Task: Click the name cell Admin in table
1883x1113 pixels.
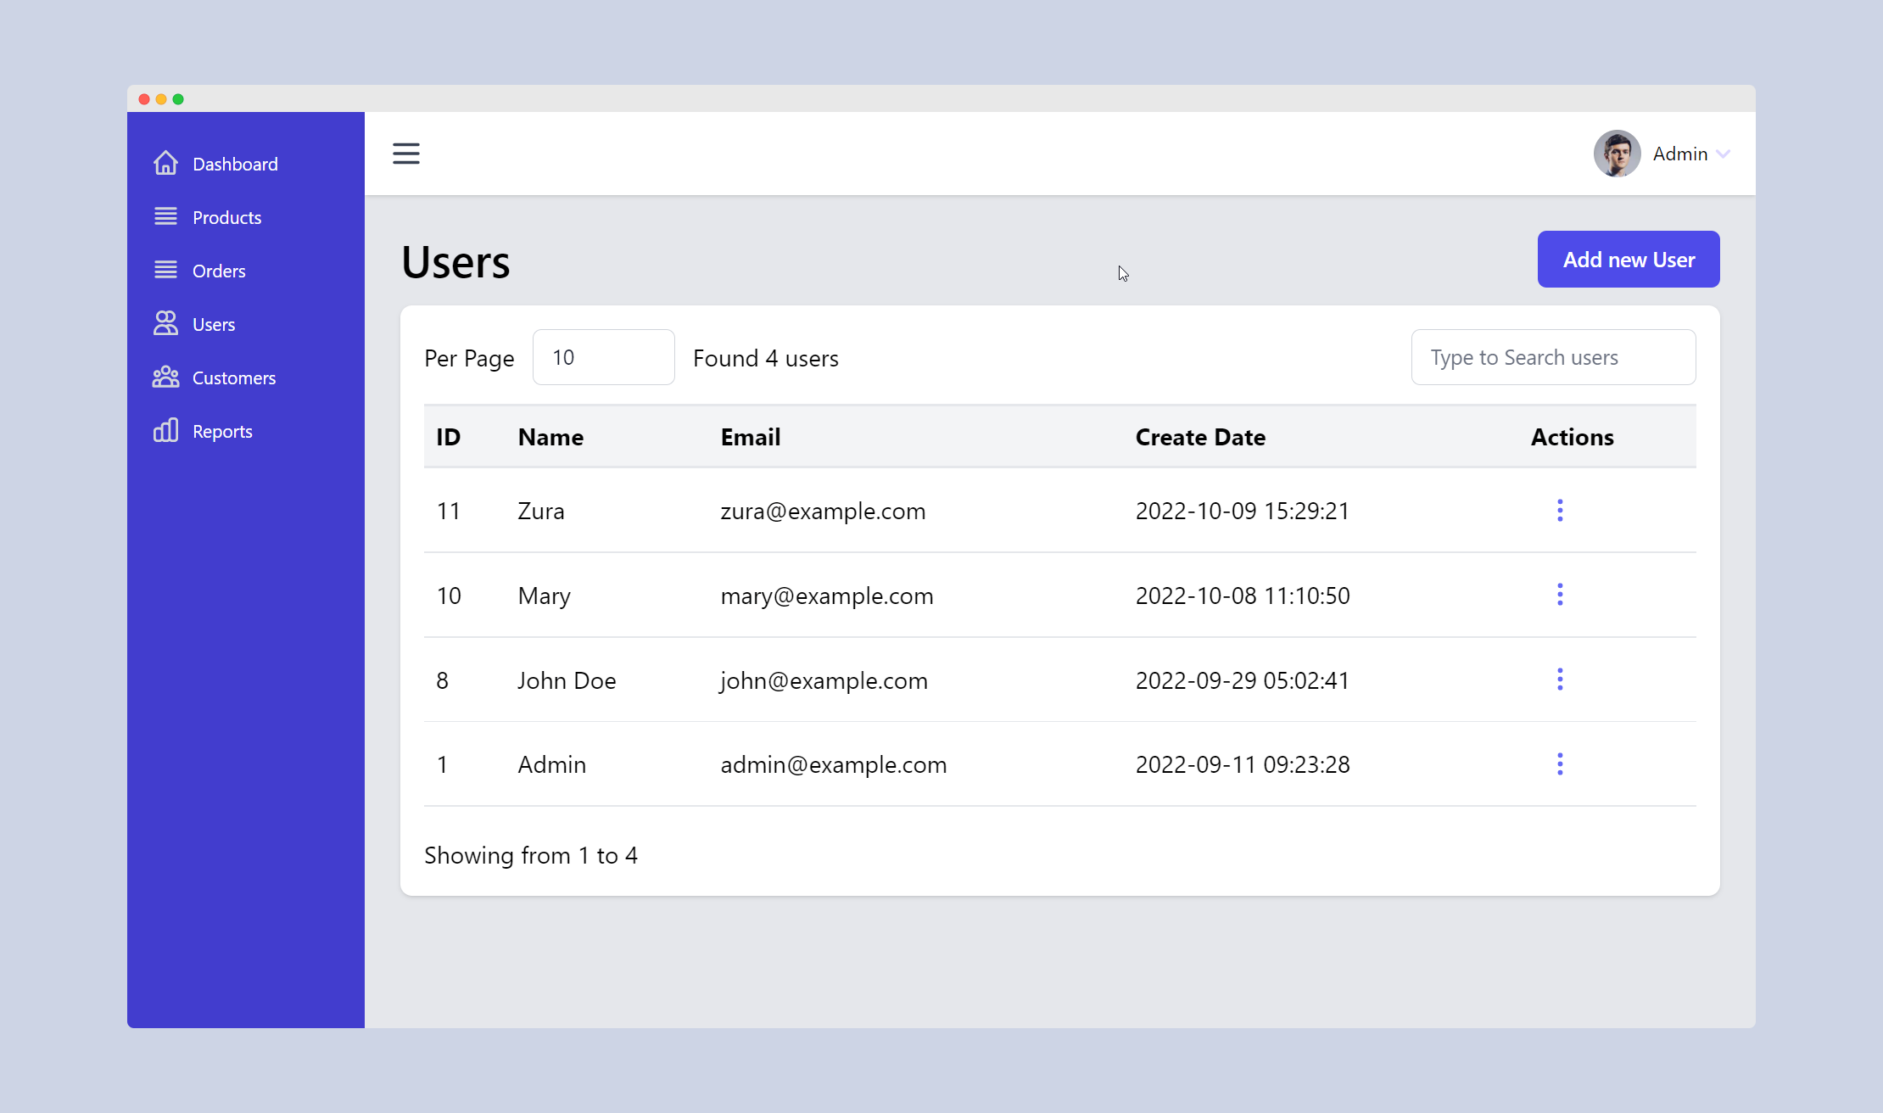Action: click(x=552, y=764)
